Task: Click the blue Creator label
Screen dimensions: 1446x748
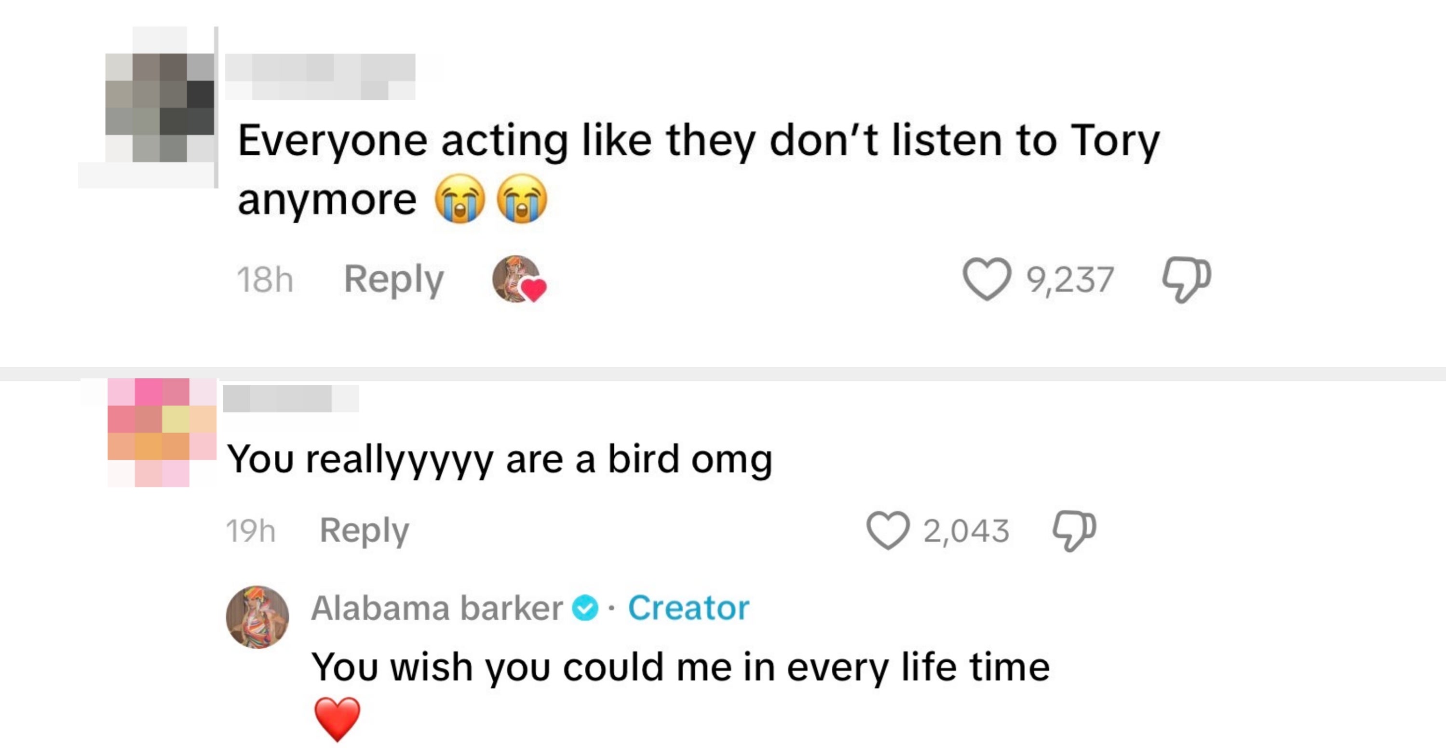Action: [688, 608]
